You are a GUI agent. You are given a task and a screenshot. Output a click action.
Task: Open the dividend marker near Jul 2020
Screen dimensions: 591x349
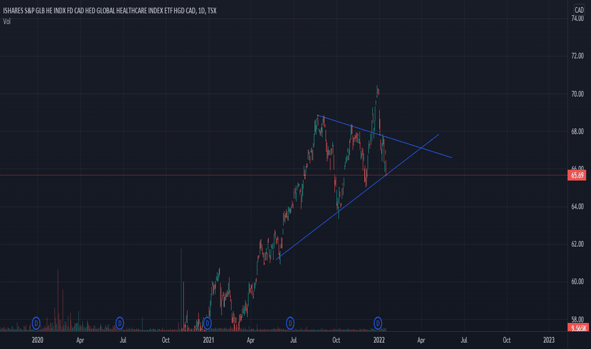[119, 324]
